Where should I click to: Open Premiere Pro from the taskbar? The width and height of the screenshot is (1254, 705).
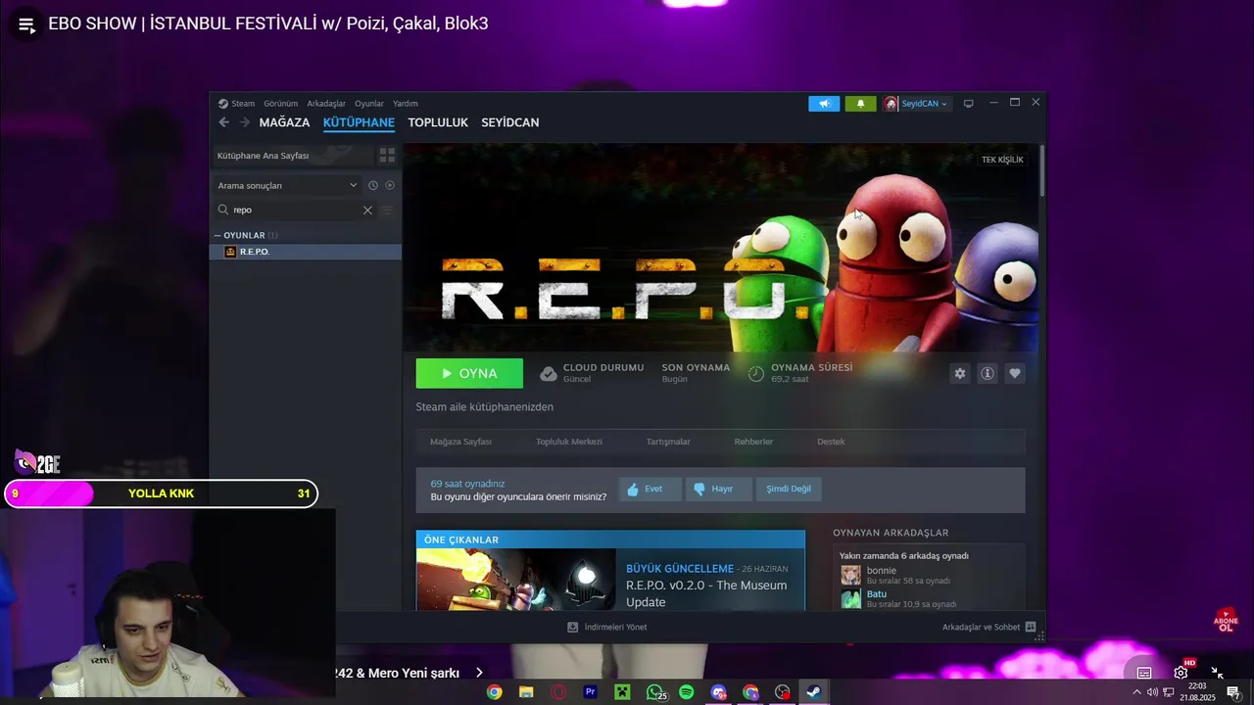click(x=590, y=692)
